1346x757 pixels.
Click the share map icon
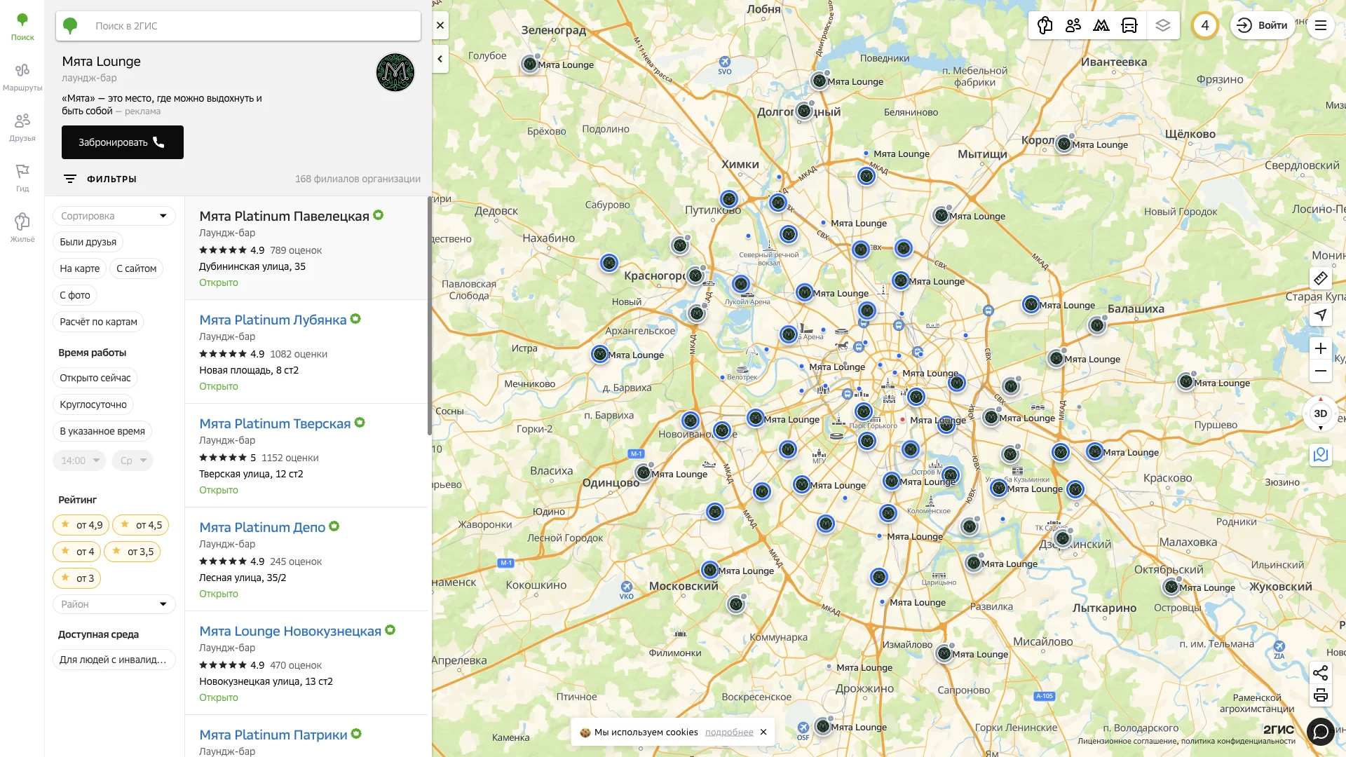pyautogui.click(x=1320, y=673)
